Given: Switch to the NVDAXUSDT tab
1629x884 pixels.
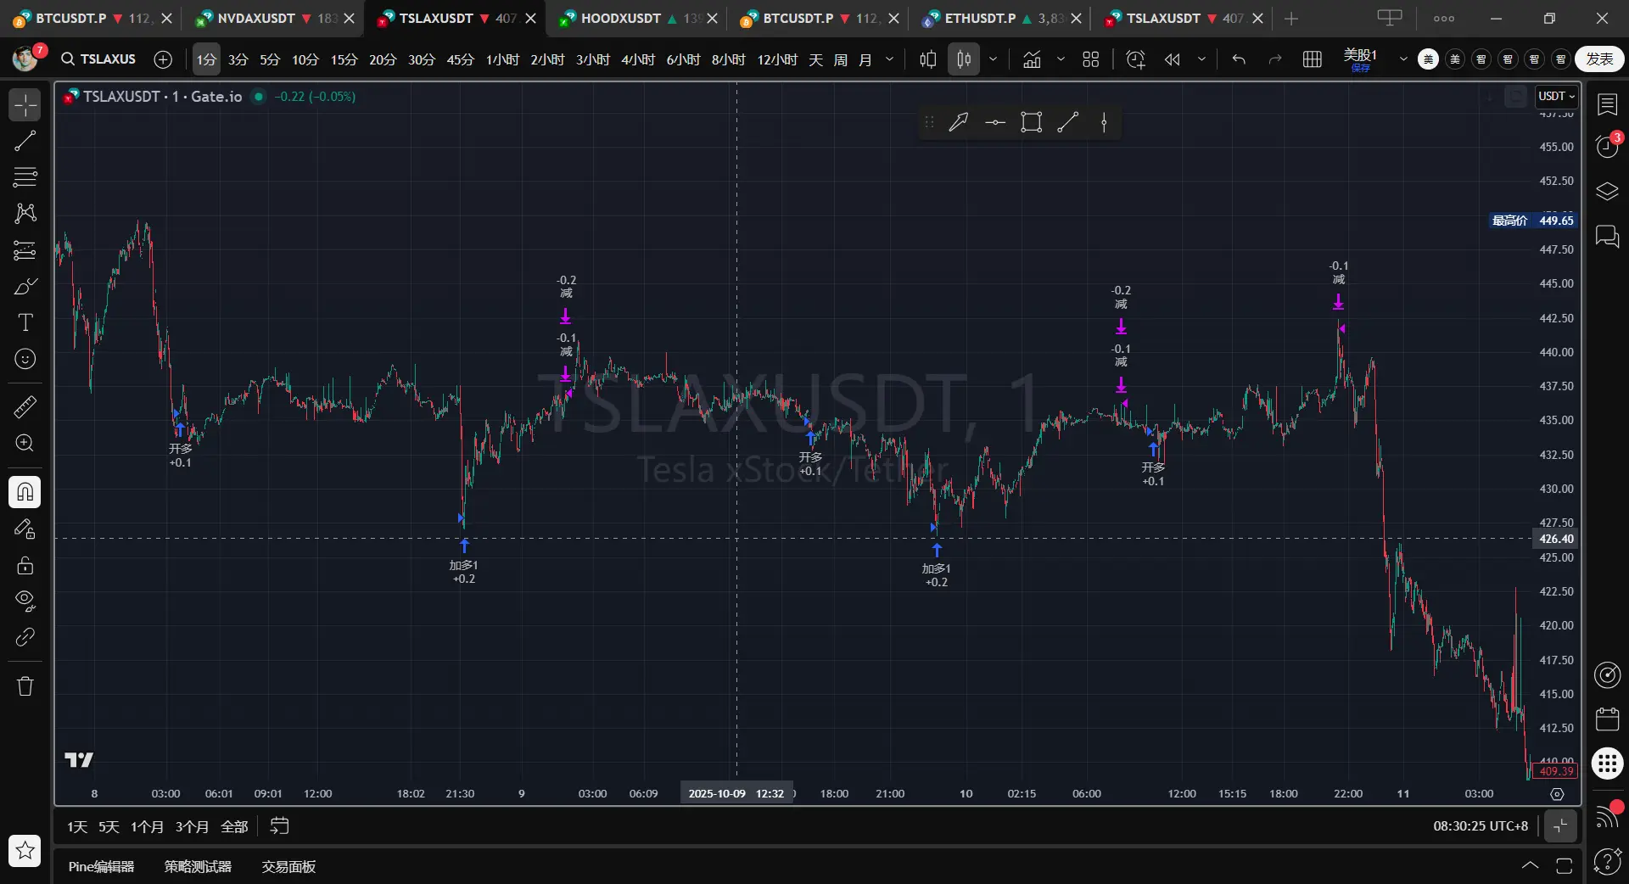Looking at the screenshot, I should [255, 18].
